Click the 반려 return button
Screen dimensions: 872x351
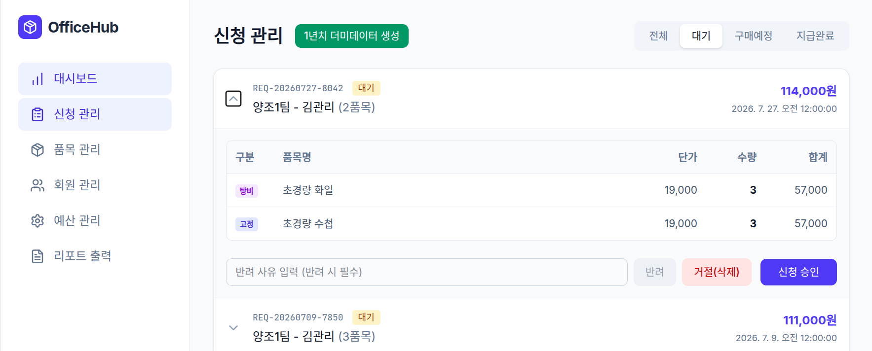pos(655,272)
